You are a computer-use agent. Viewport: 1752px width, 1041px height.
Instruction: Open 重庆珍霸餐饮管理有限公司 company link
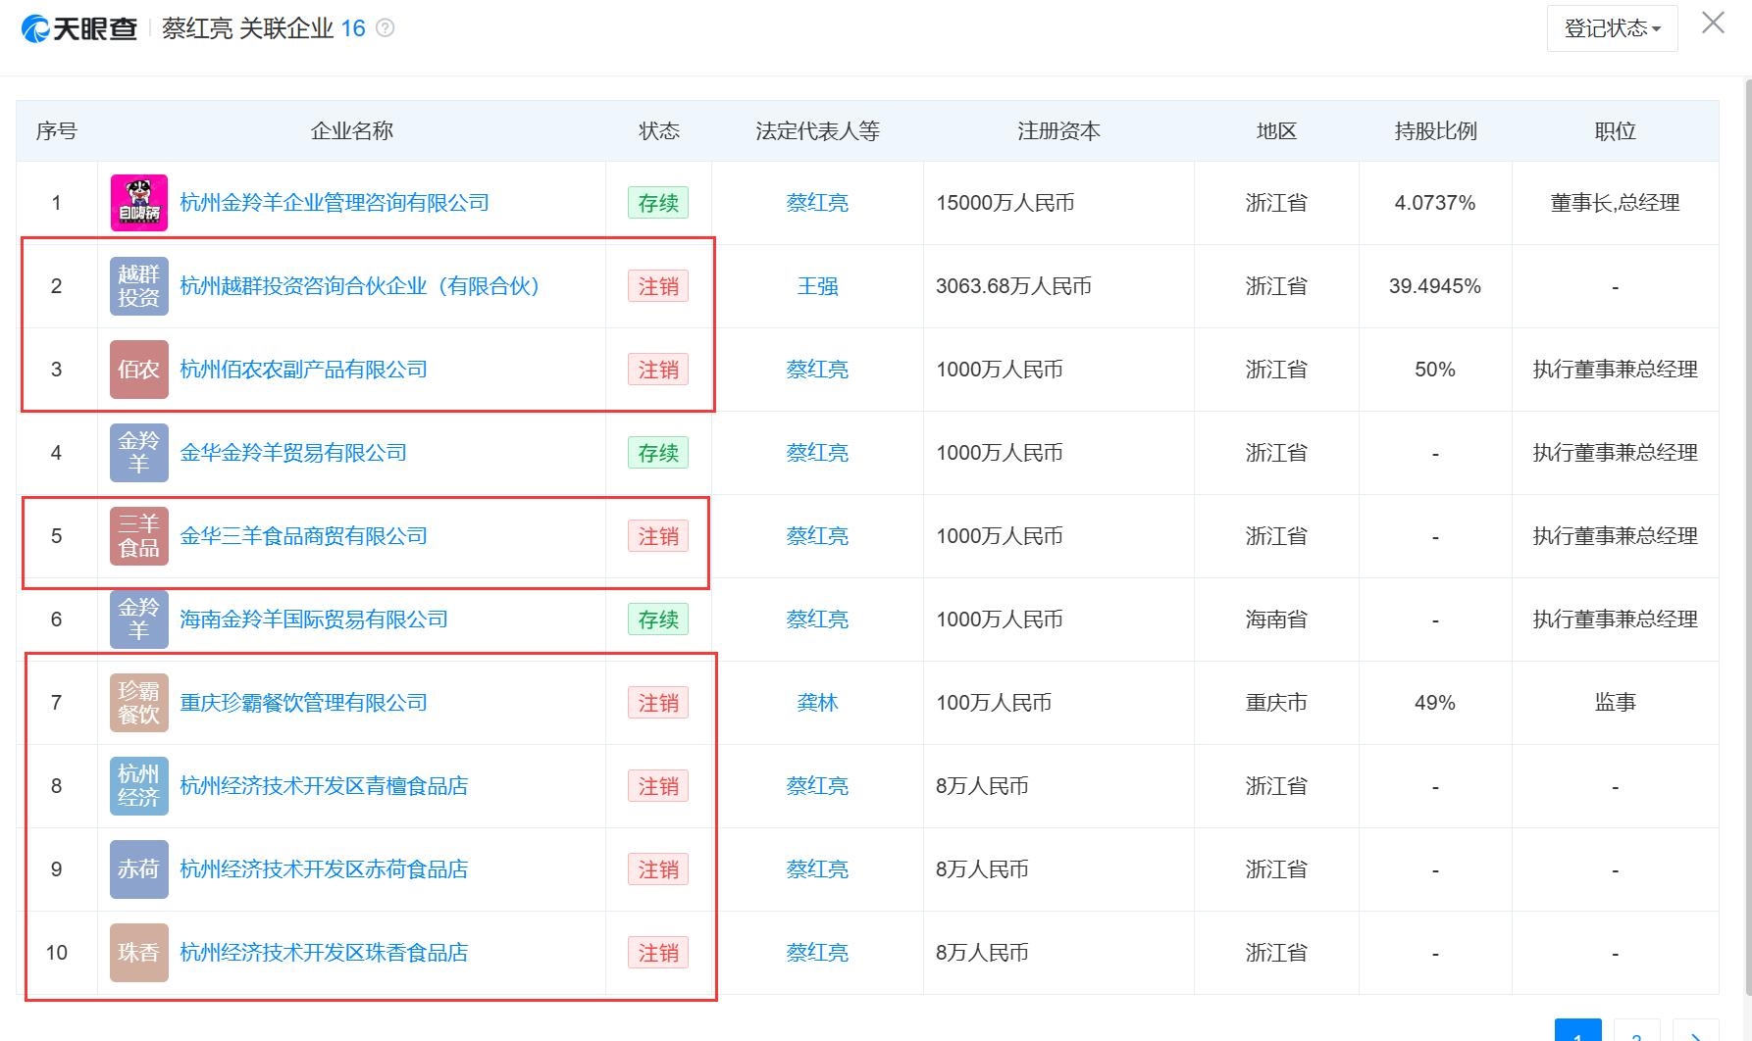point(303,703)
